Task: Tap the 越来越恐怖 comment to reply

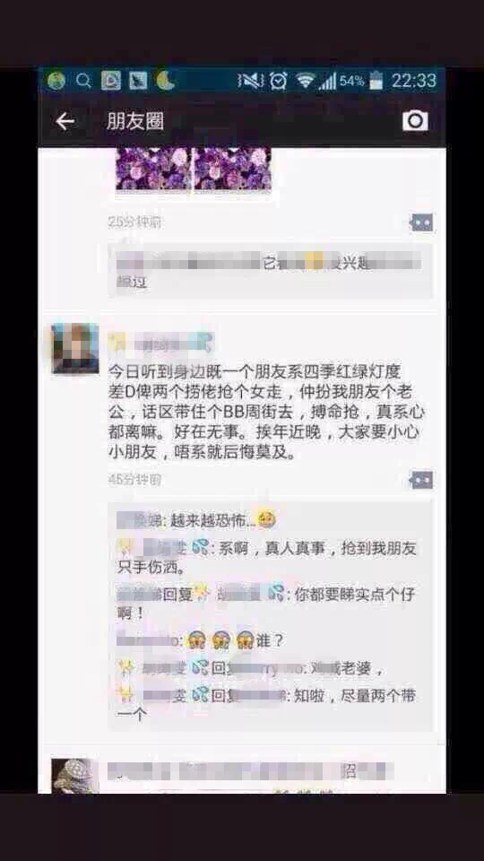Action: [196, 519]
